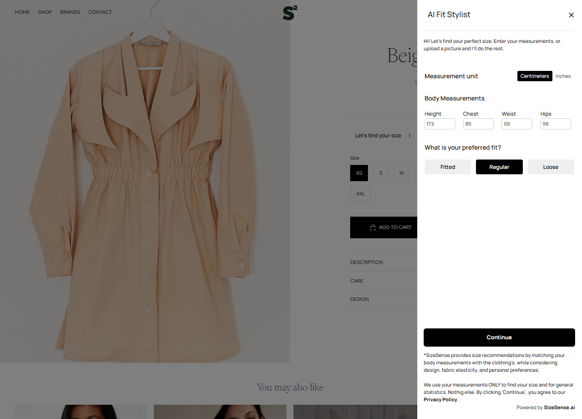Viewport: 582px width, 419px height.
Task: Choose the Loose fit option
Action: click(550, 167)
